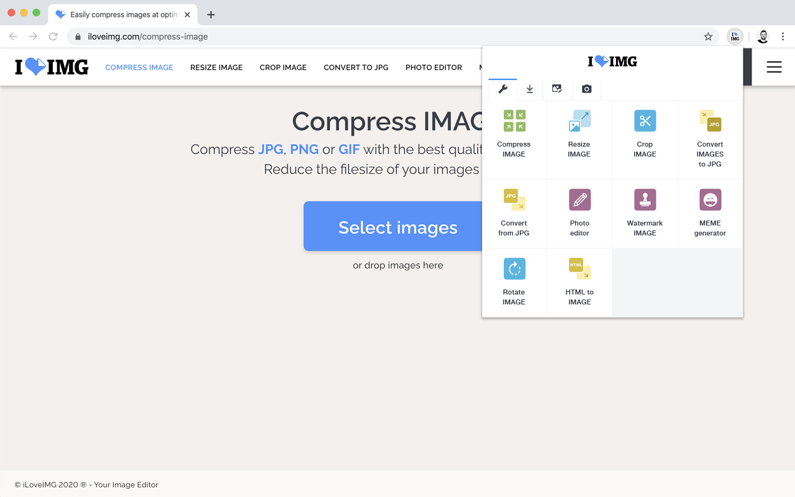Switch to the camera tab in popup

click(x=586, y=89)
